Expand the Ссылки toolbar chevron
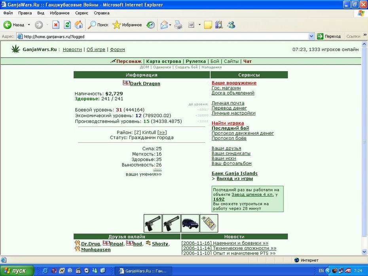The image size is (368, 276). point(365,35)
